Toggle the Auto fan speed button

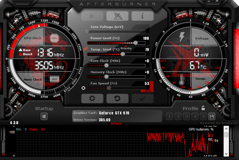coord(148,91)
